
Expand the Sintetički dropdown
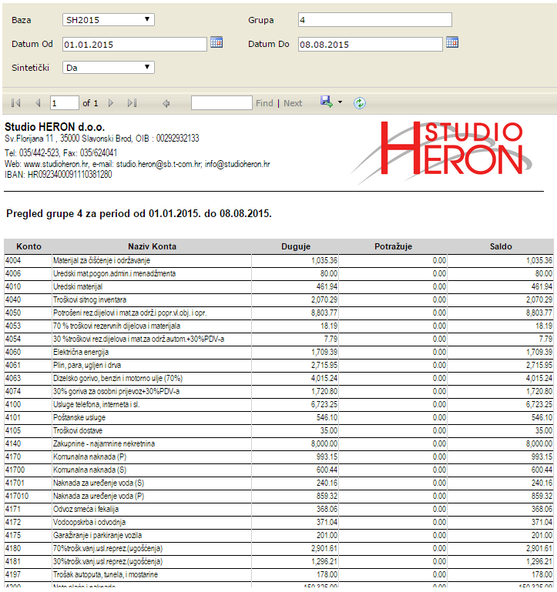(x=108, y=68)
